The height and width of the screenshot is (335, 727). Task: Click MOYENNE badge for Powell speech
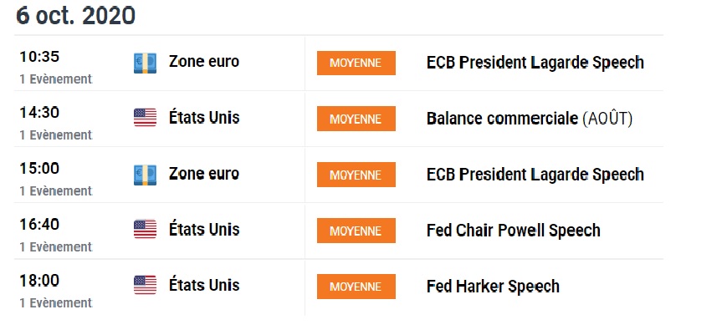pyautogui.click(x=356, y=231)
